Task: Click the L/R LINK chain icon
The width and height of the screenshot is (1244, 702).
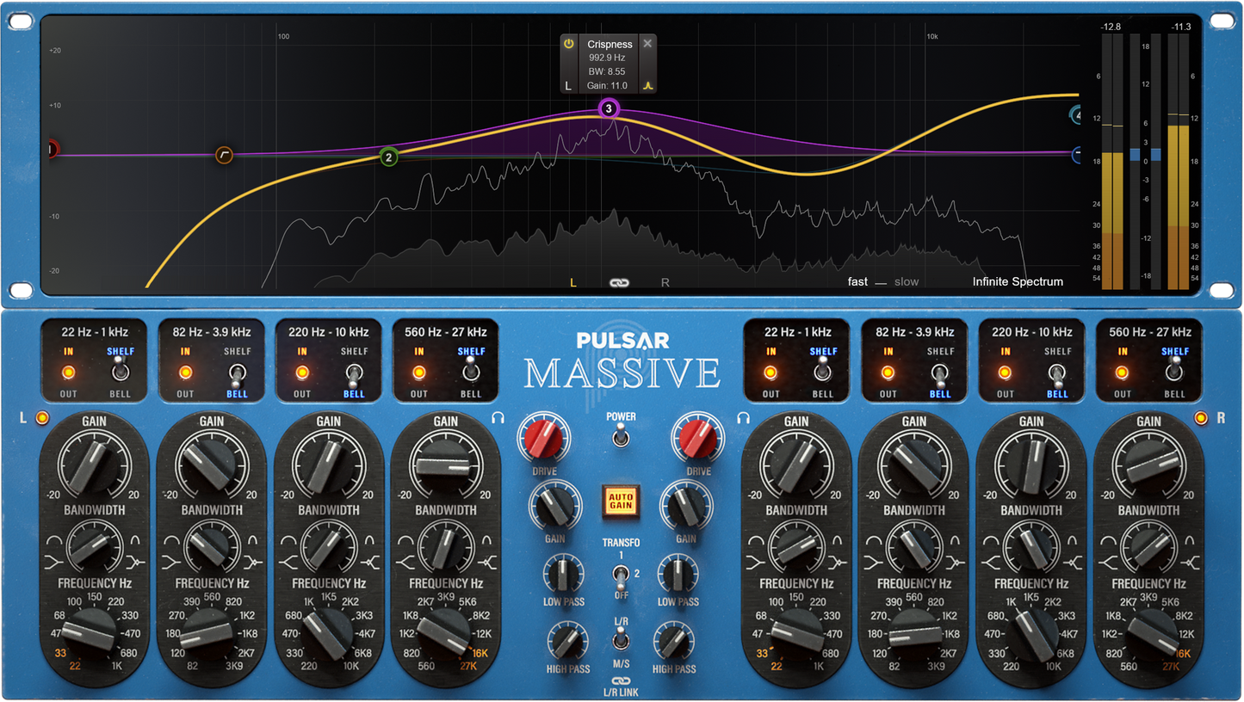Action: tap(621, 680)
